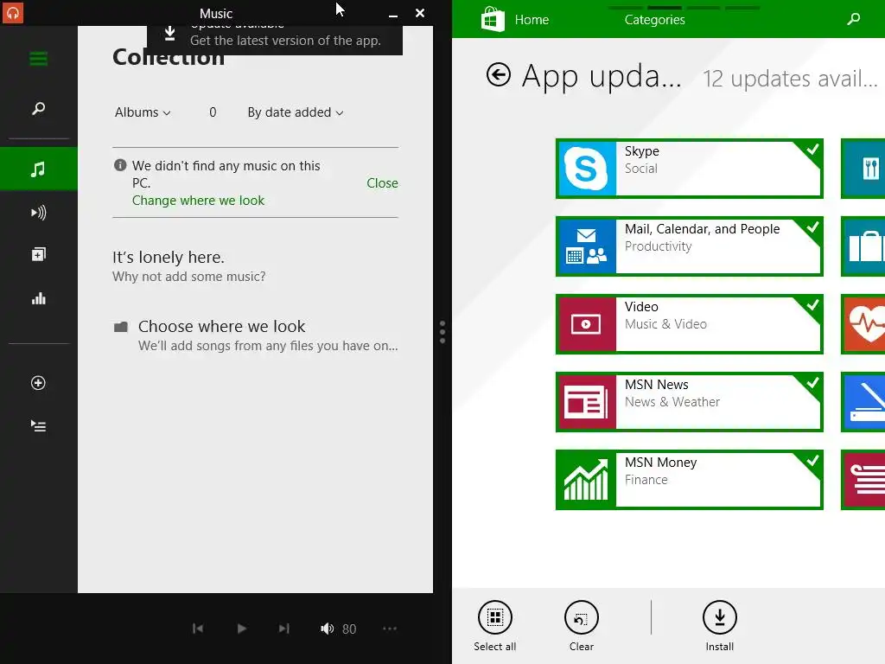Open search in the Music sidebar
Viewport: 885px width, 664px height.
38,108
